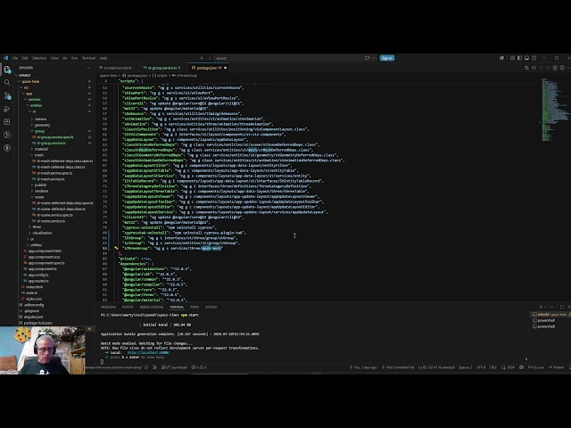Open the localhost link in terminal

(148, 352)
